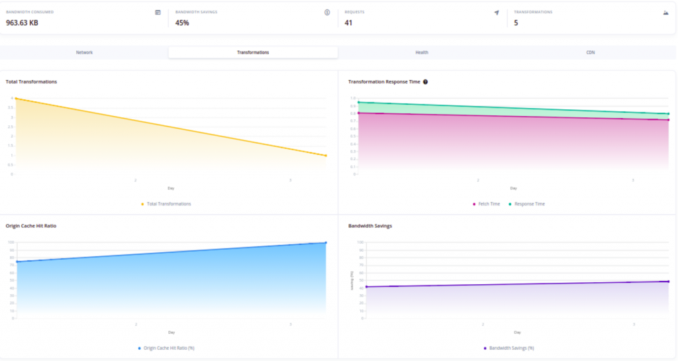
Task: Click the Bandwidth Savings dollar icon
Action: [x=327, y=13]
